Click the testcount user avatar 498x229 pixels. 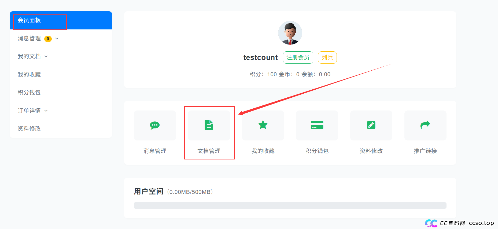click(x=290, y=33)
